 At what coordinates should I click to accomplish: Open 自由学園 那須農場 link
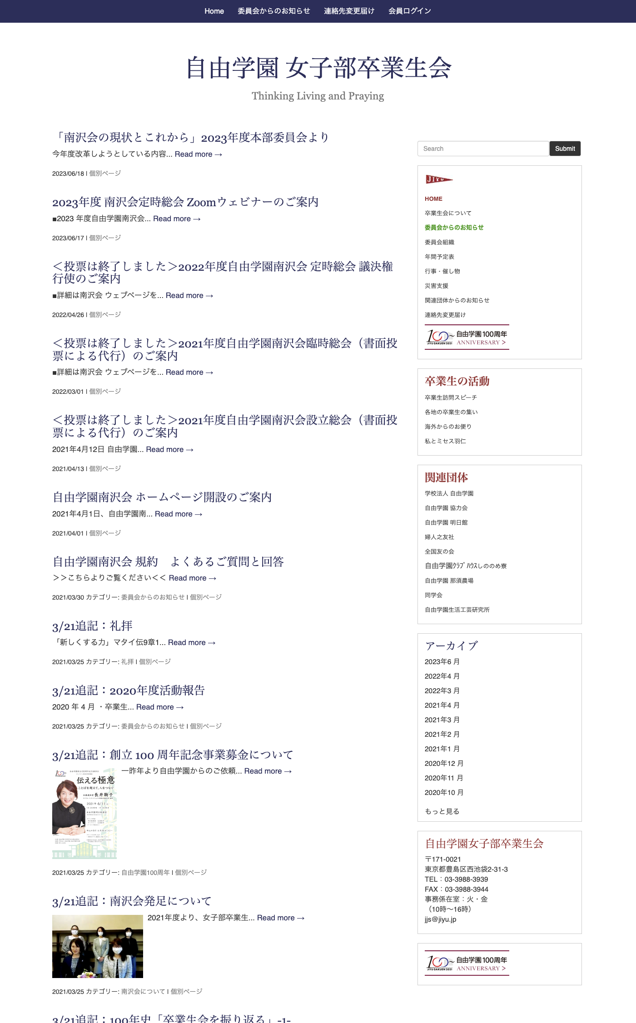pyautogui.click(x=449, y=581)
